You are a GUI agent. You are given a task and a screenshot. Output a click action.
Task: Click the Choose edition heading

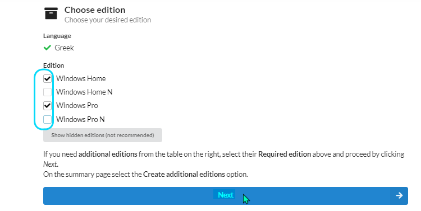coord(95,10)
